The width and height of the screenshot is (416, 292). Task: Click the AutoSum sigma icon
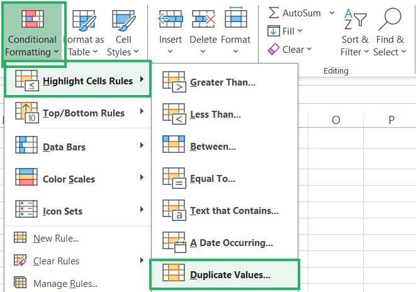(x=274, y=13)
